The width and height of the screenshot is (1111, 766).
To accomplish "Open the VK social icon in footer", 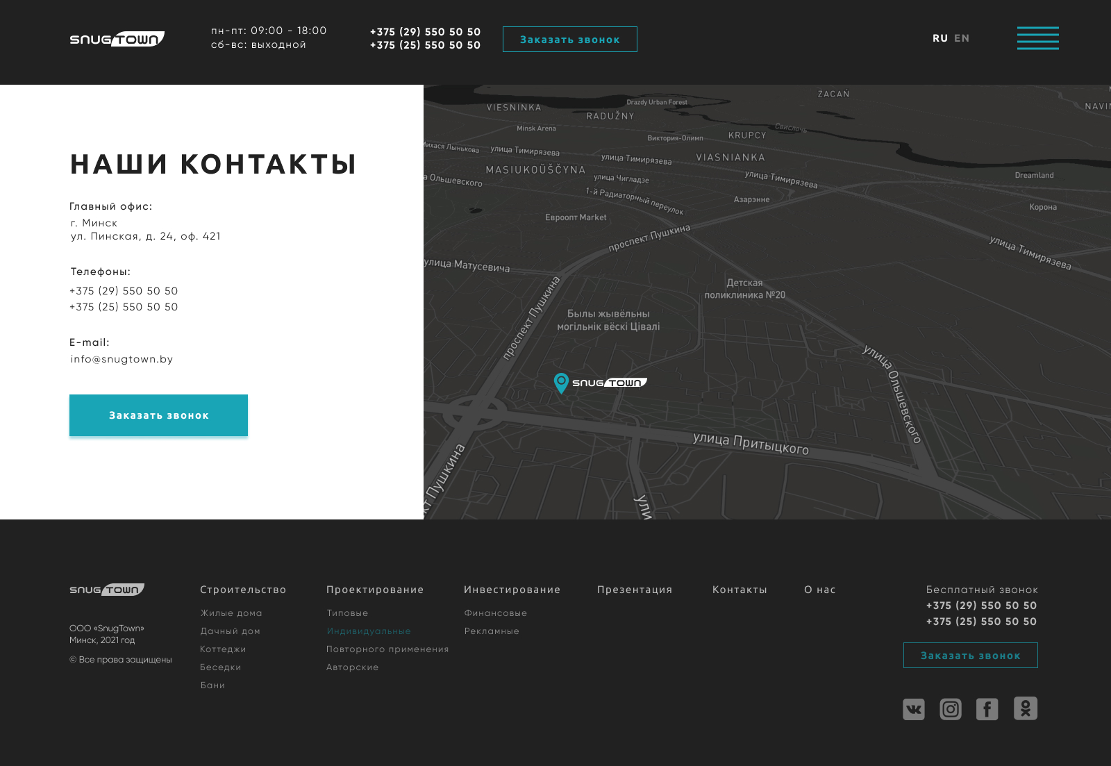I will (913, 709).
